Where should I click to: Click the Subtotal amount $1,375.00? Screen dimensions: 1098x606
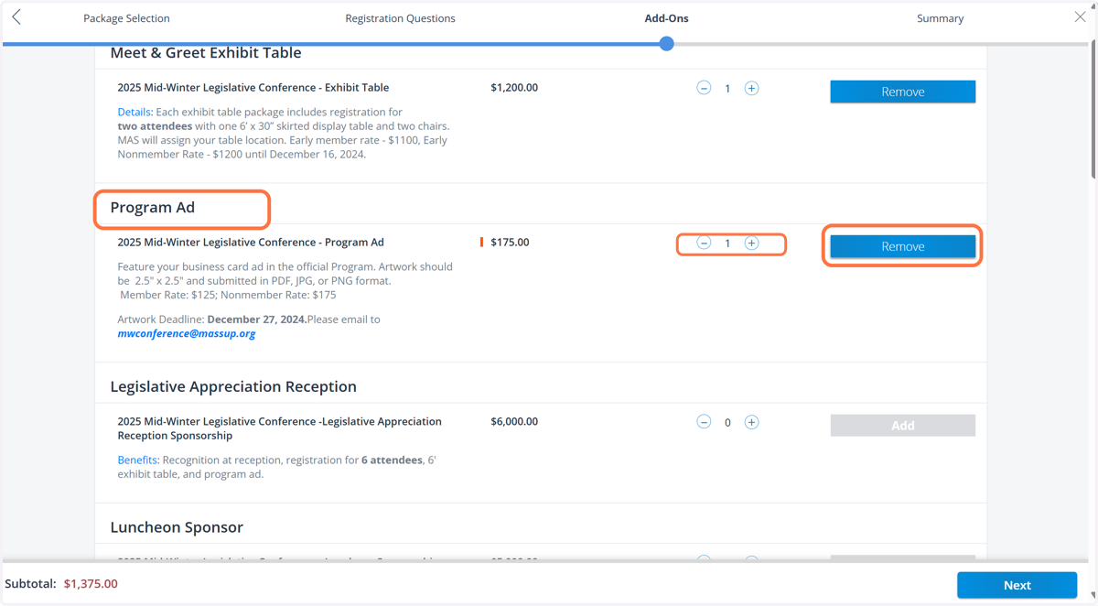click(x=91, y=584)
